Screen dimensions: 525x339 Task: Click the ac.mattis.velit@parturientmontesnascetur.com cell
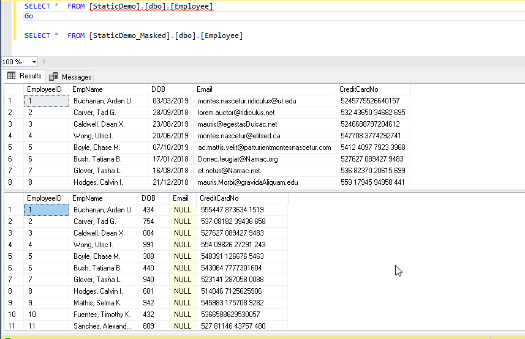263,147
